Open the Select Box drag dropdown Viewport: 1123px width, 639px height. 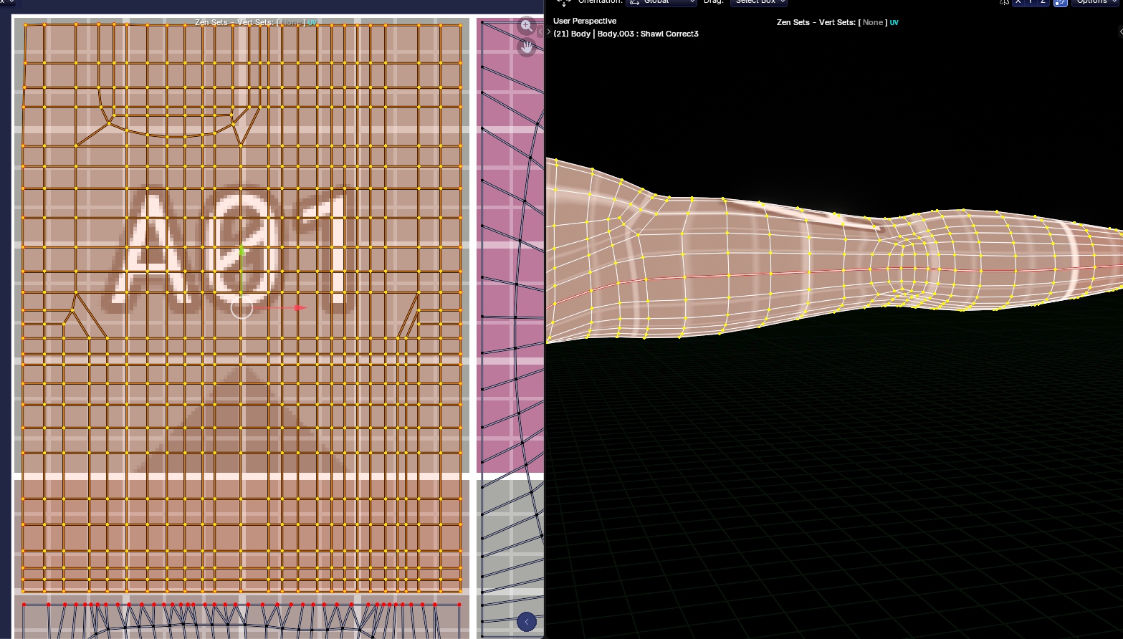click(x=758, y=2)
